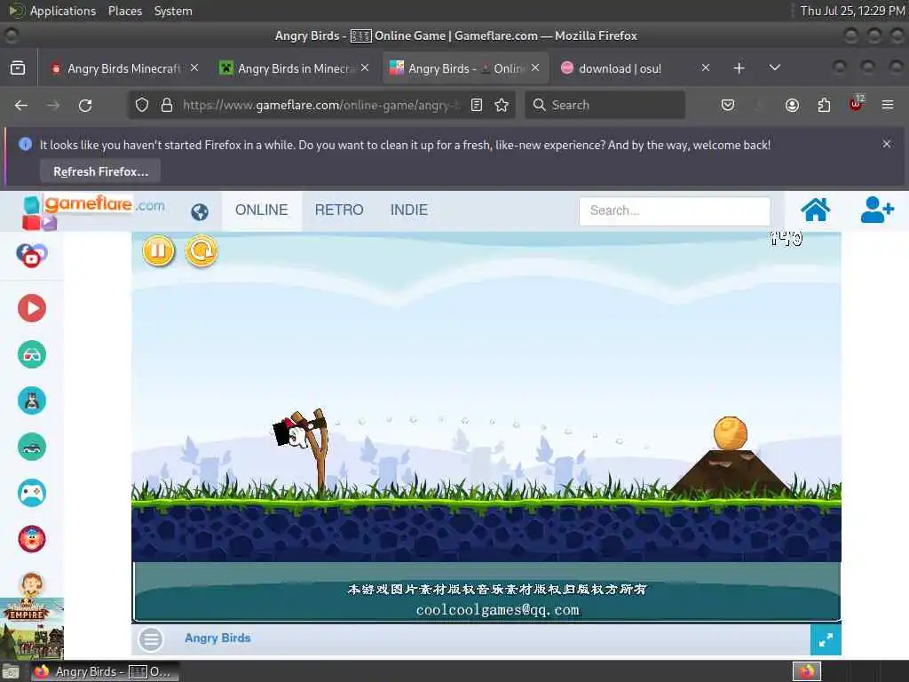Open the language globe icon

pos(200,212)
